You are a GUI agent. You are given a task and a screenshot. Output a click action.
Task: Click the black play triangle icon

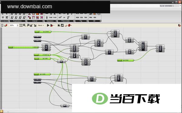coord(48,25)
